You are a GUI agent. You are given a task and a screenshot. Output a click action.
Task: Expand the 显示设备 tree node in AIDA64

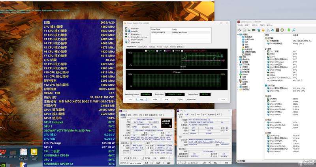[x=238, y=64]
